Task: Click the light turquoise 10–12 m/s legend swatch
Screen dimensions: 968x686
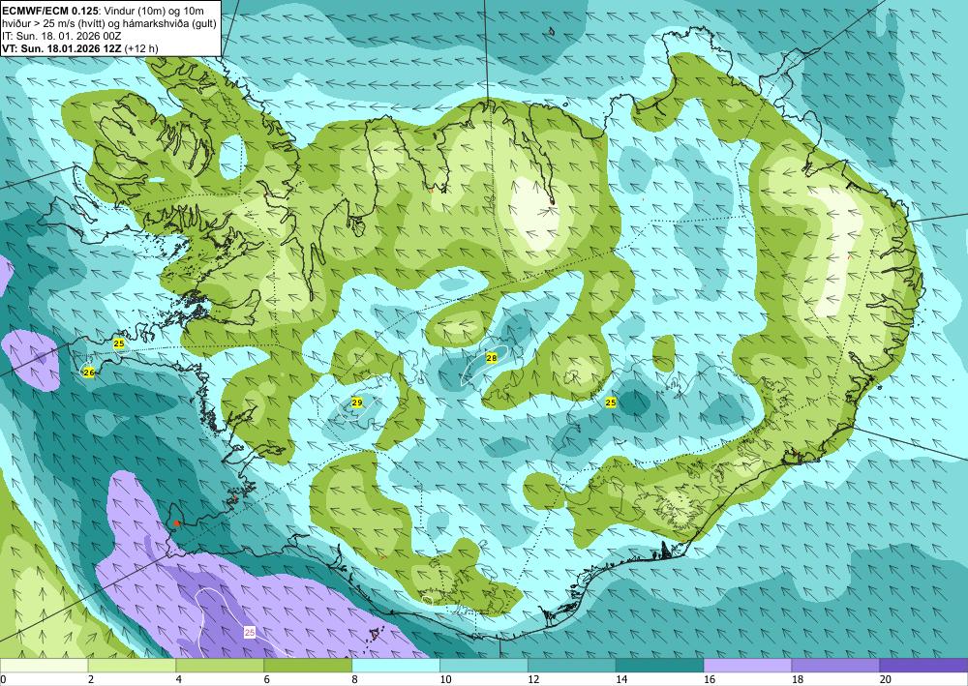Action: (483, 666)
